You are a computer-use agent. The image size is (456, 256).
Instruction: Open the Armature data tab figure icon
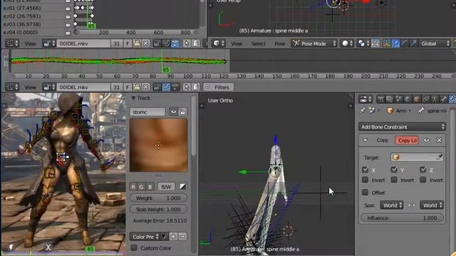pos(435,100)
